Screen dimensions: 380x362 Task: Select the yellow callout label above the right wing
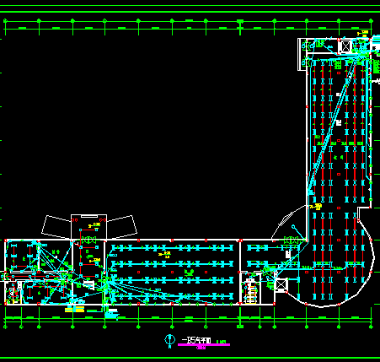[363, 34]
